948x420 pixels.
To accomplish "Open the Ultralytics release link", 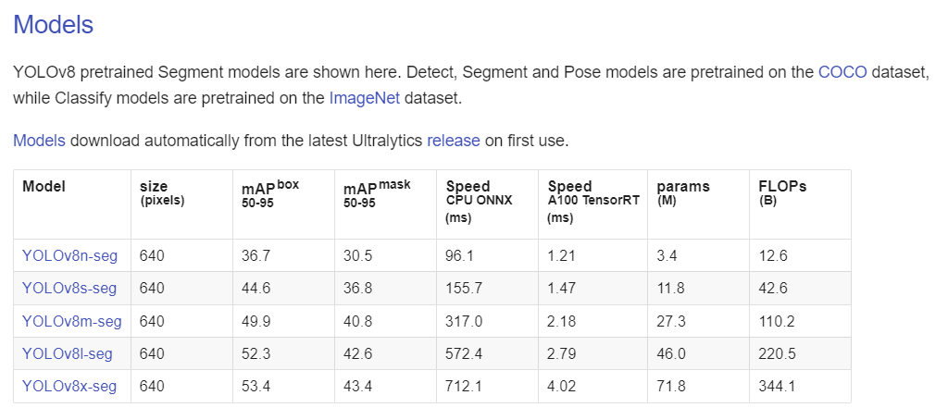I will tap(454, 141).
